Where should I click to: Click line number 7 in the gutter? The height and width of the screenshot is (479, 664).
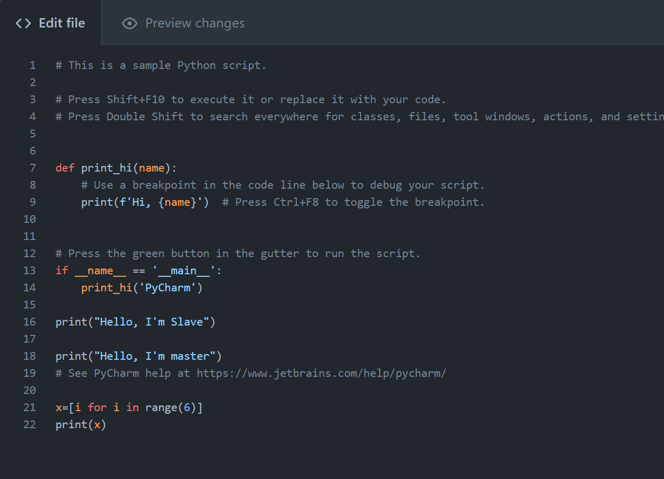click(33, 168)
